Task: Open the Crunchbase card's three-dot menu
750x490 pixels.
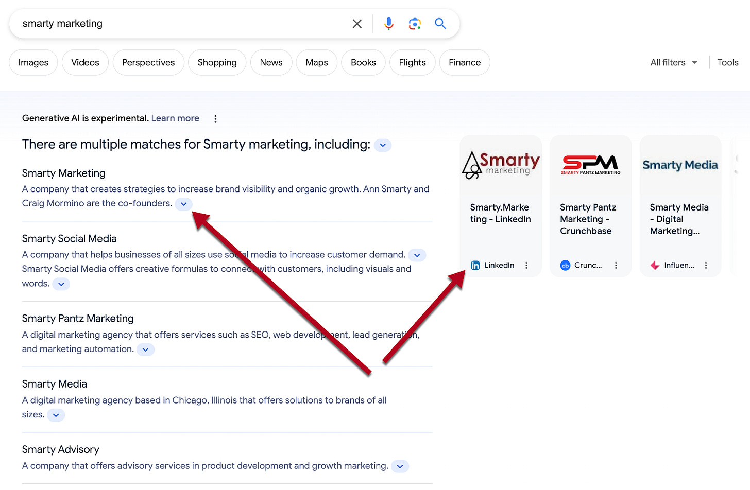Action: pos(616,265)
